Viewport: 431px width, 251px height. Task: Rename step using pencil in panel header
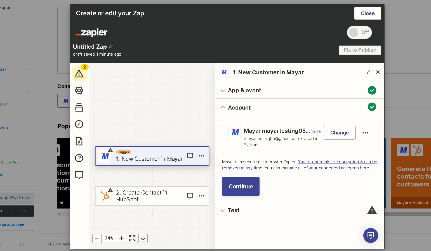[369, 72]
